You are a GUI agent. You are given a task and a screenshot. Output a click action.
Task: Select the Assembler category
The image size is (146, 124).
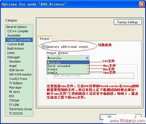(14, 35)
